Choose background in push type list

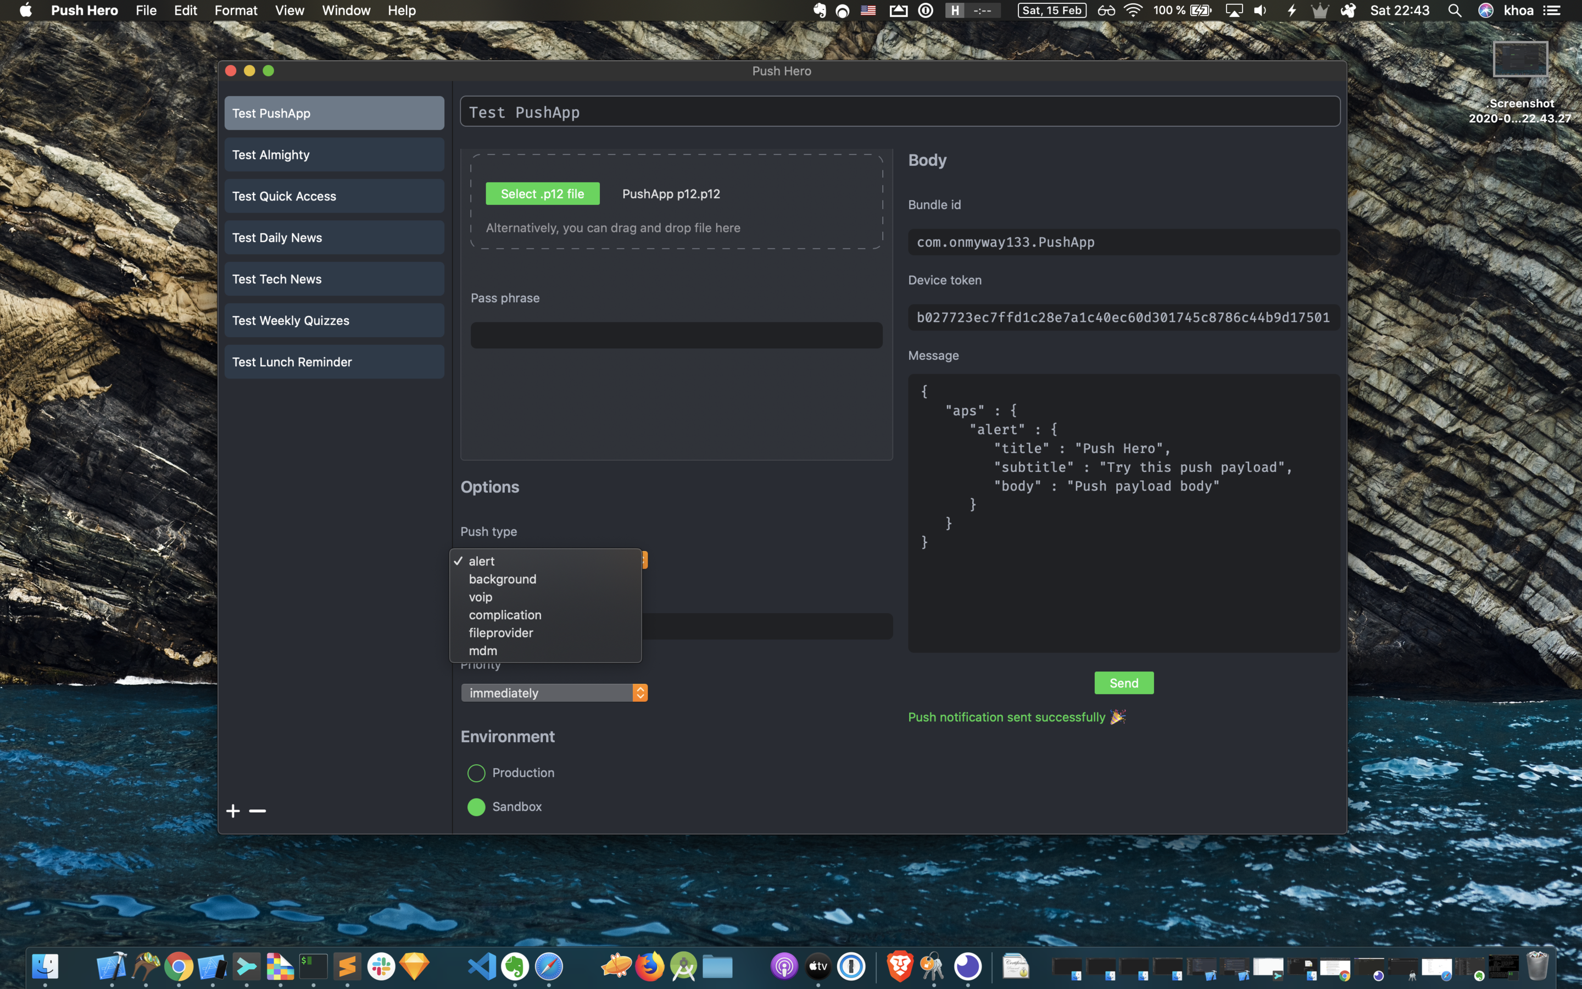pos(502,579)
